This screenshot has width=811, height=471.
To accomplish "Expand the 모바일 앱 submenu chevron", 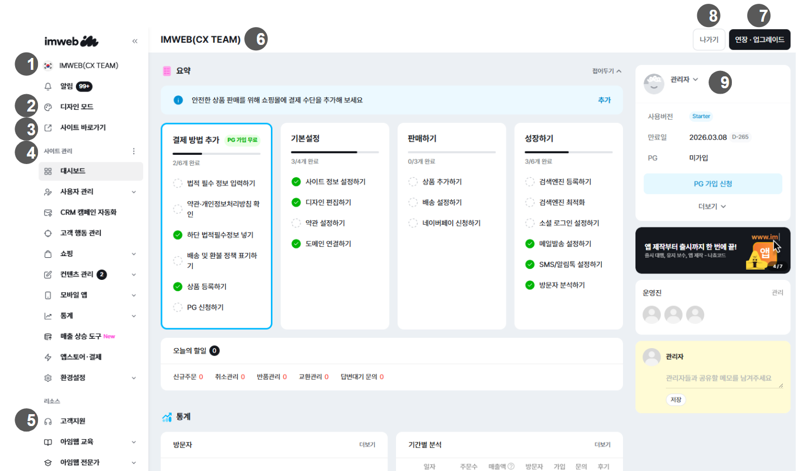I will pyautogui.click(x=134, y=295).
